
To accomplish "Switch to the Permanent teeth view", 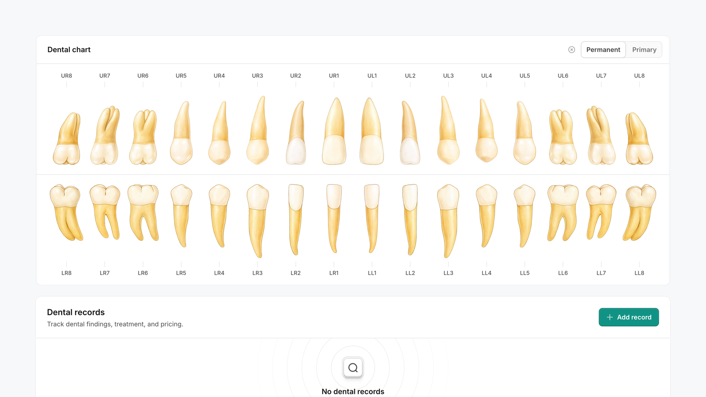I will tap(603, 50).
